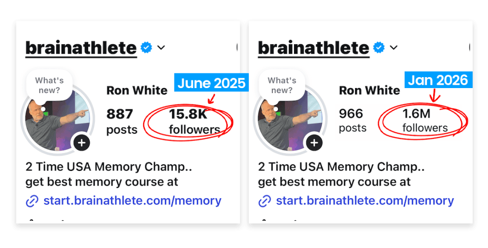This screenshot has width=488, height=248.
Task: Open the 1.6M followers list
Action: click(425, 120)
